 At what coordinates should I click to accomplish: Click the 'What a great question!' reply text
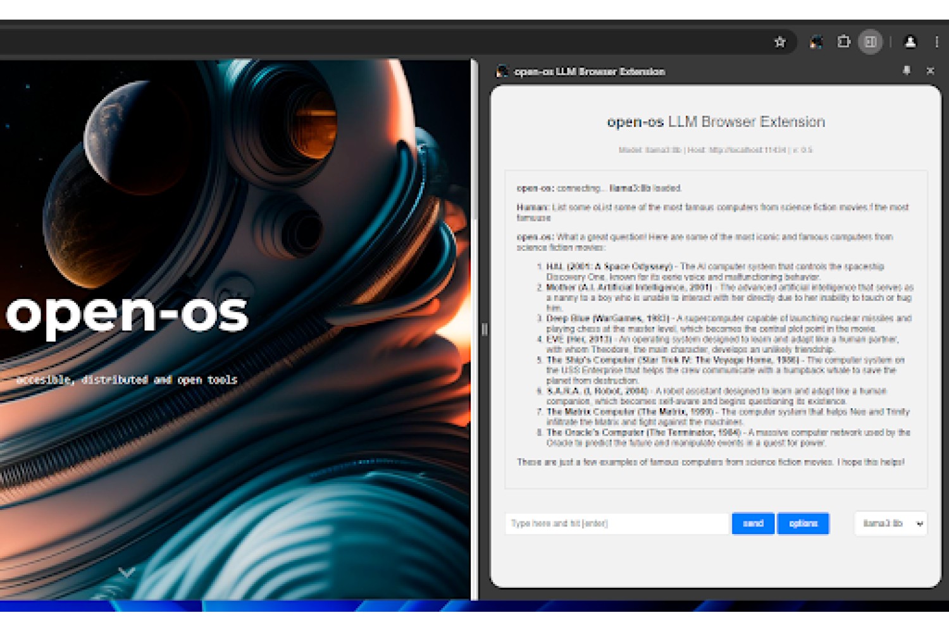tap(705, 242)
